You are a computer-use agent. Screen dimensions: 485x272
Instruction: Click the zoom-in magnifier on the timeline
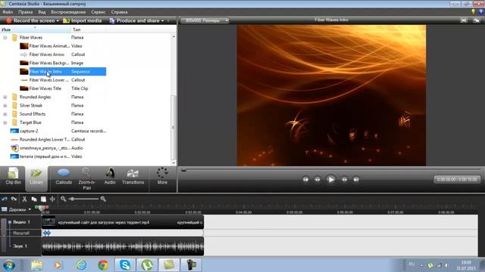(103, 199)
